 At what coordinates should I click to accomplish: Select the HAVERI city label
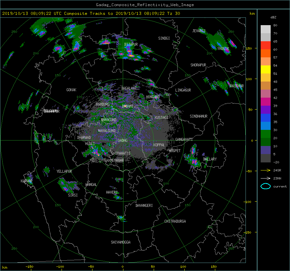click(x=112, y=193)
